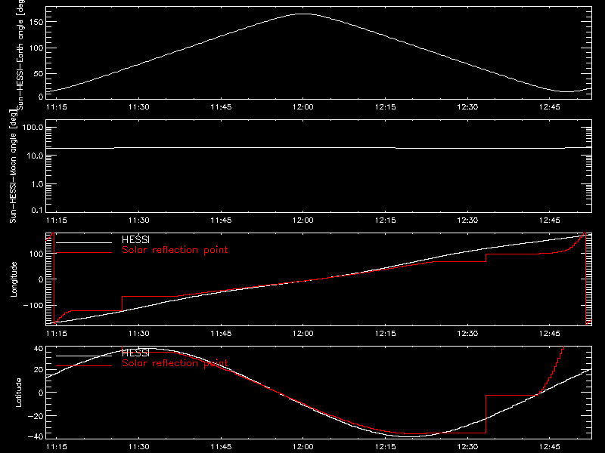
Task: Select the 12:30 label under Latitude plot
Action: pyautogui.click(x=467, y=447)
